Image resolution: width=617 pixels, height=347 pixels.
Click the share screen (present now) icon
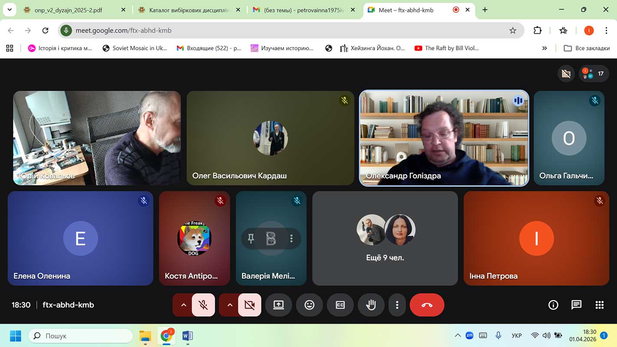(x=279, y=305)
